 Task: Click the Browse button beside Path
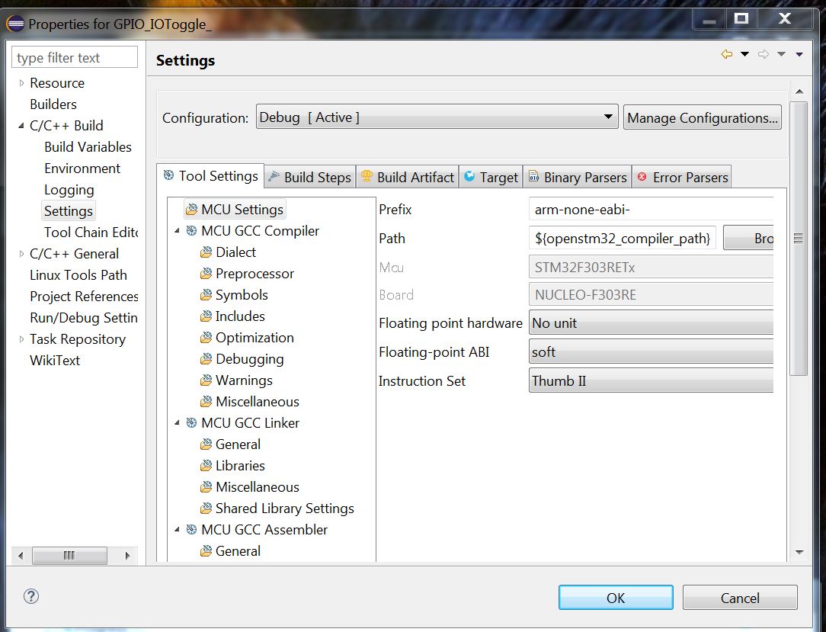(748, 238)
